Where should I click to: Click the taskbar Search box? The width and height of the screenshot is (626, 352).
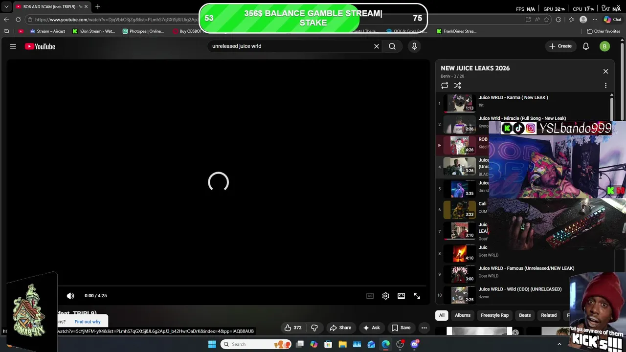(x=256, y=344)
